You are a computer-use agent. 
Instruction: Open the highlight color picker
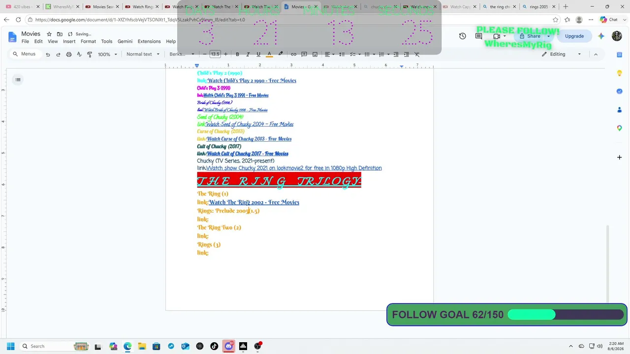tap(281, 54)
